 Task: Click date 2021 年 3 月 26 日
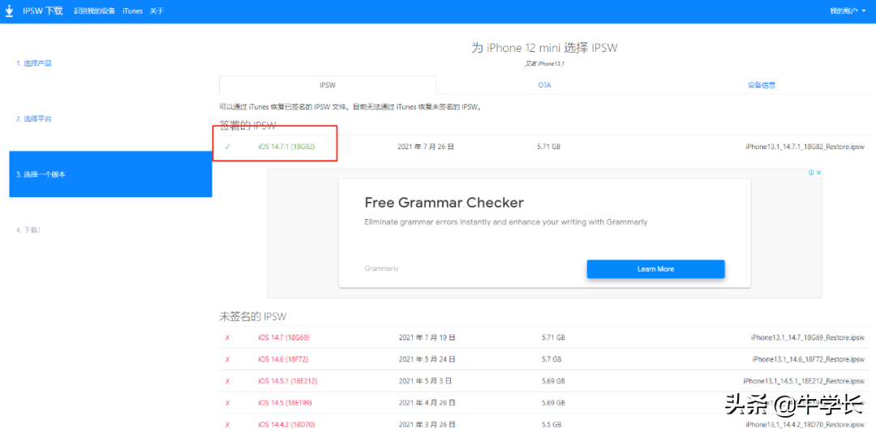point(427,424)
